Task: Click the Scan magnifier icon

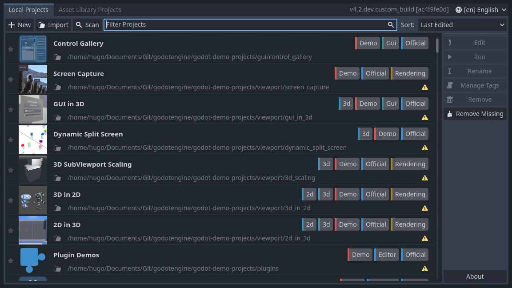Action: [78, 25]
